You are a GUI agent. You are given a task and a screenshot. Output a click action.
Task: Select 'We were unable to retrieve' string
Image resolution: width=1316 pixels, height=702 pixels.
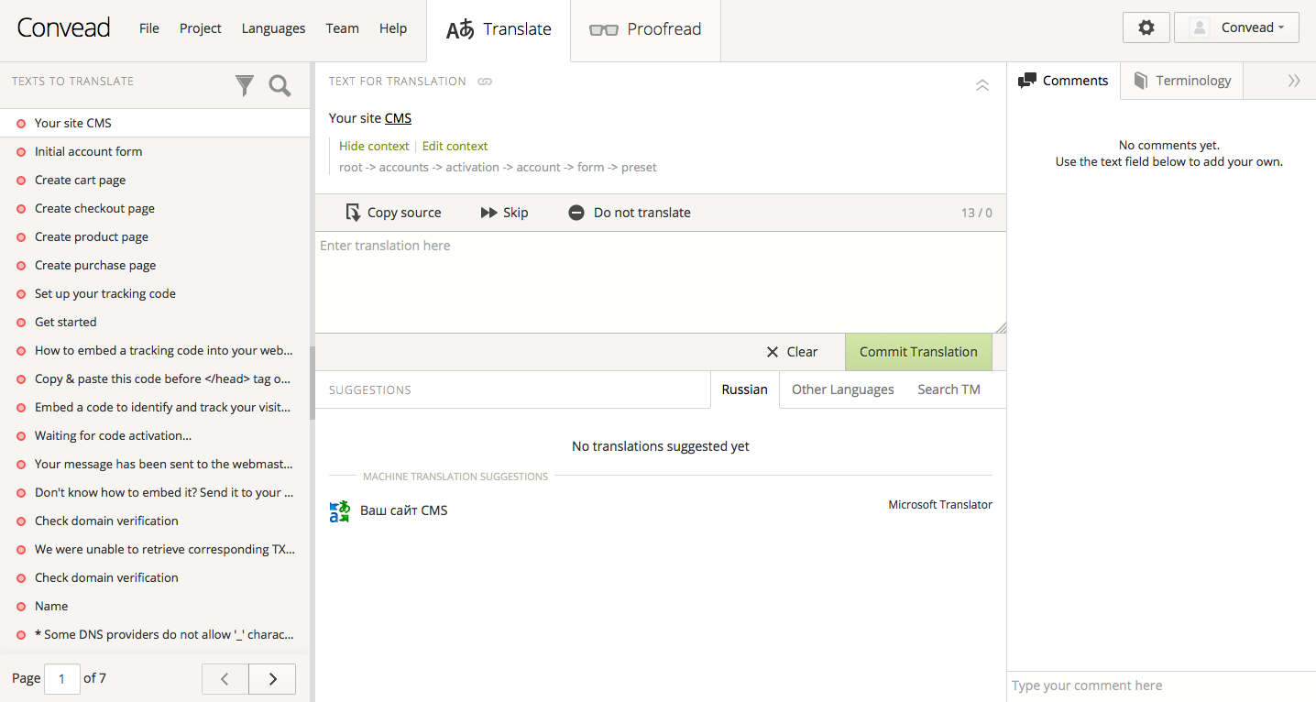(x=155, y=549)
